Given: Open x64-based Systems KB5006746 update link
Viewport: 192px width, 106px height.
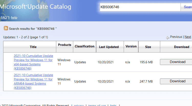Looking at the screenshot, I should [34, 62].
